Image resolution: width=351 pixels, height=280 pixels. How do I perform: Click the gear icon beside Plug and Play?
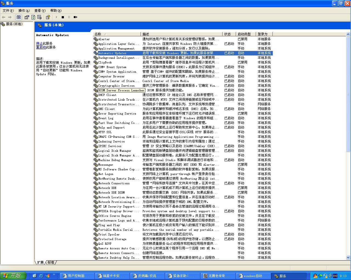(96, 225)
